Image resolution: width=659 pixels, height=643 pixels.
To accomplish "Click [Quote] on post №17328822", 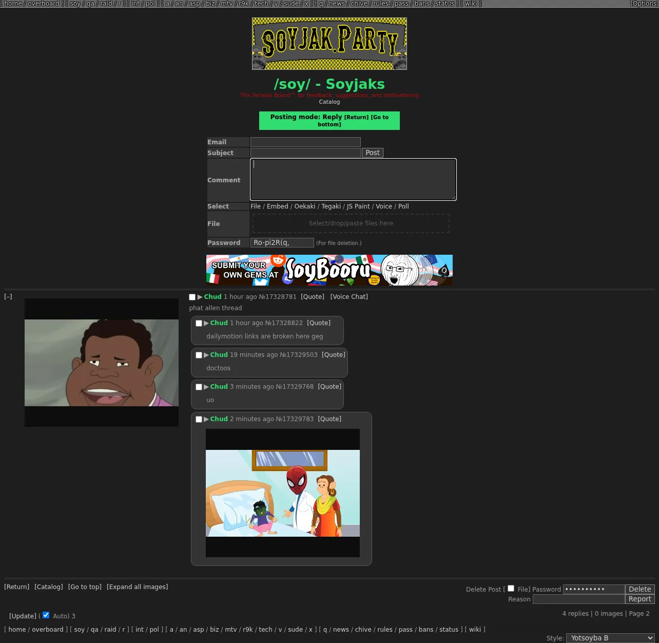I will coord(319,323).
